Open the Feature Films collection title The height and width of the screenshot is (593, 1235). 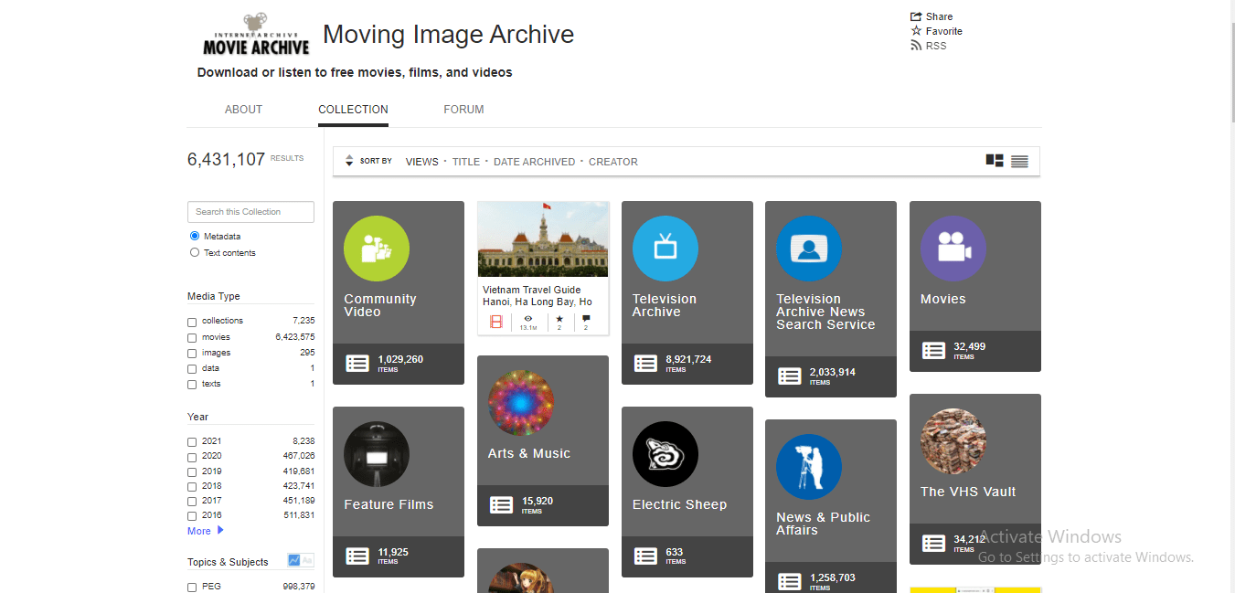click(389, 504)
